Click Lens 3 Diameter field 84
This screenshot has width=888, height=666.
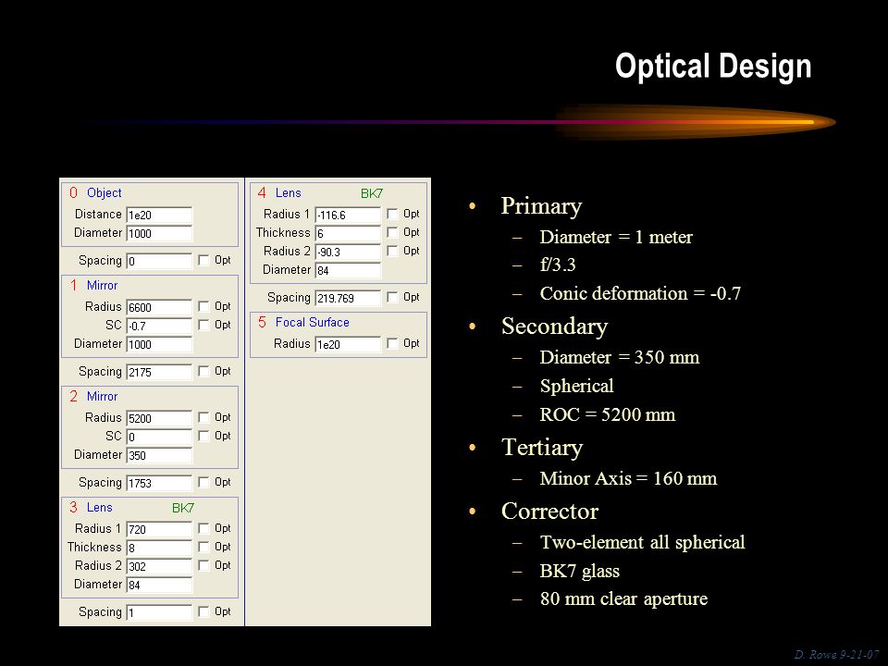point(159,585)
